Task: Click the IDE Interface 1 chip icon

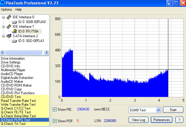Action: pyautogui.click(x=9, y=27)
